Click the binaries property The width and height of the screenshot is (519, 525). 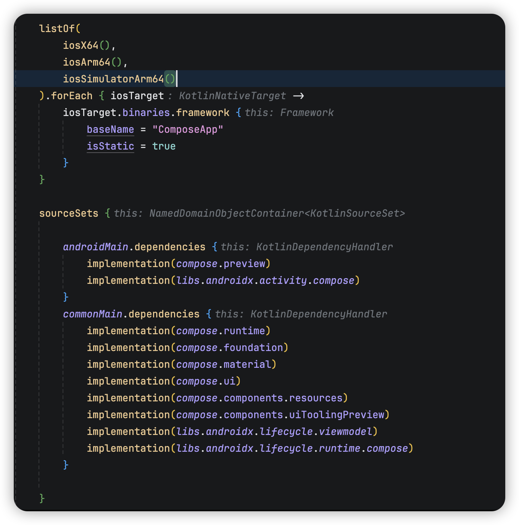click(x=146, y=113)
